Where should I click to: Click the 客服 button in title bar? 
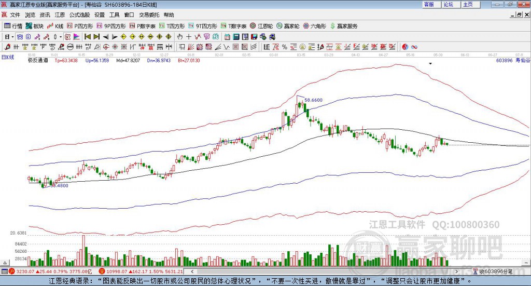[x=431, y=4]
